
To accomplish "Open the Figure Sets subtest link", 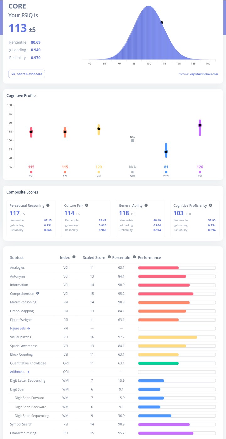I will pyautogui.click(x=20, y=328).
